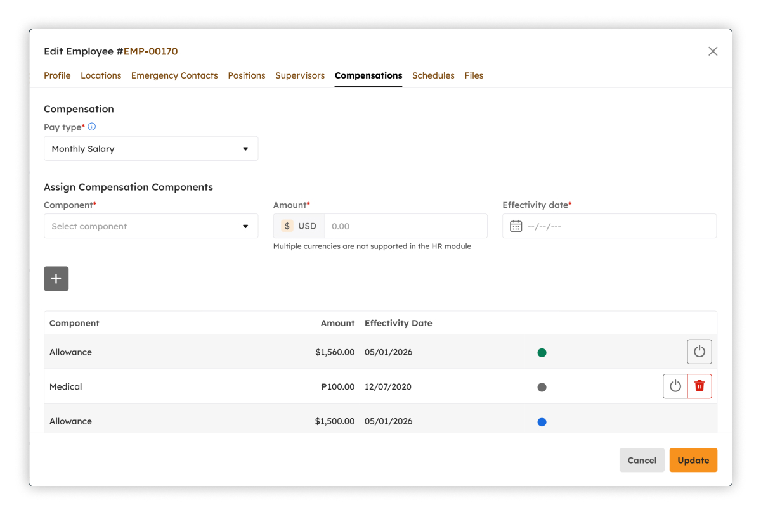Image resolution: width=761 pixels, height=515 pixels.
Task: Click the Assign Compensation Components heading
Action: pos(128,187)
